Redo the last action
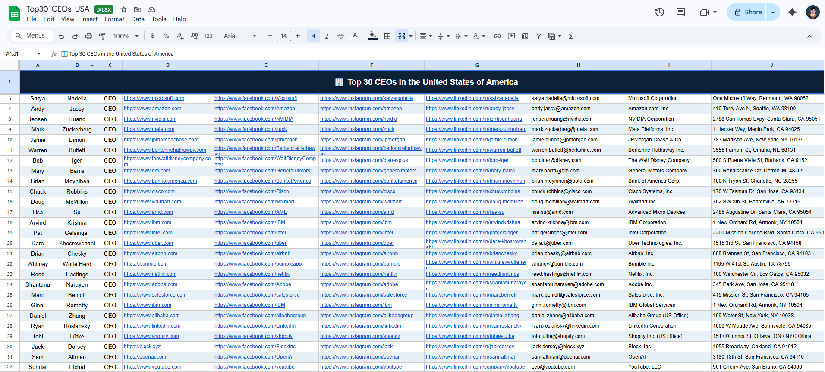Viewport: 825px width, 372px height. 75,36
